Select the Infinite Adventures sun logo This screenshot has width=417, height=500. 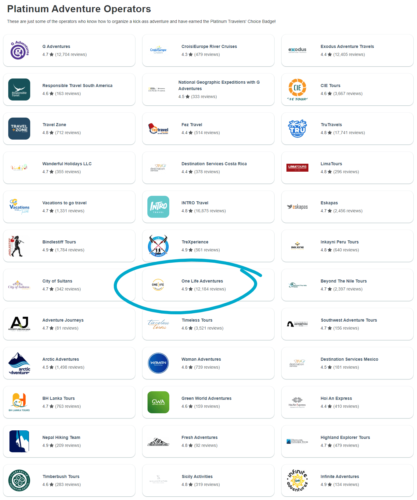[x=297, y=480]
